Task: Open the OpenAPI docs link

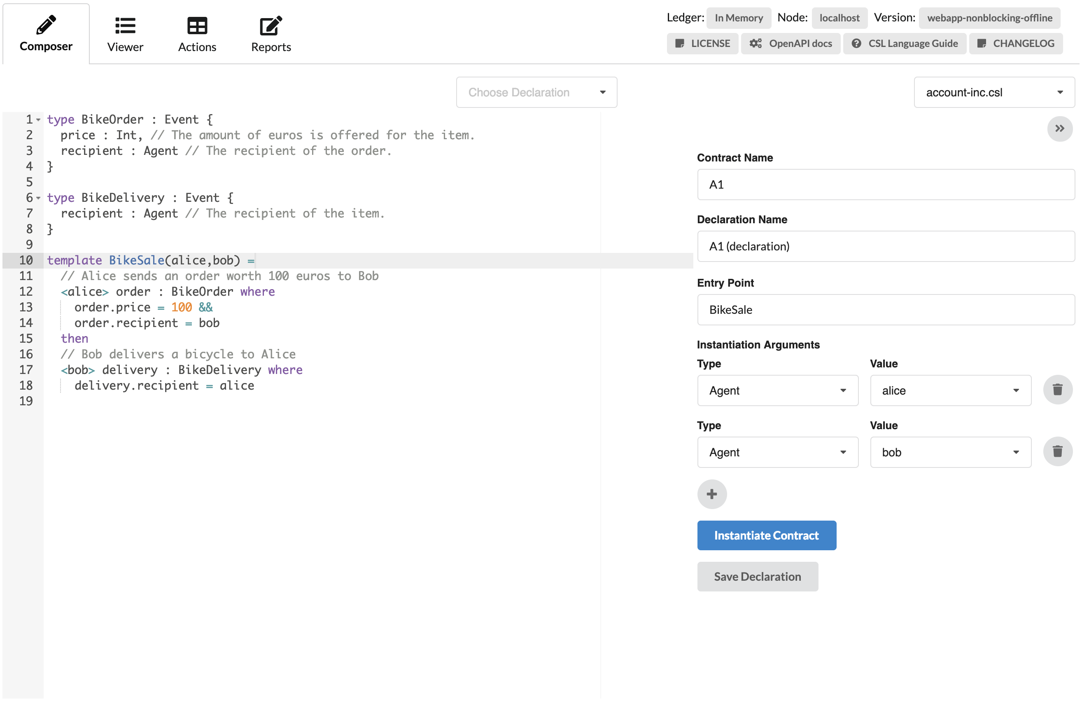Action: pyautogui.click(x=790, y=43)
